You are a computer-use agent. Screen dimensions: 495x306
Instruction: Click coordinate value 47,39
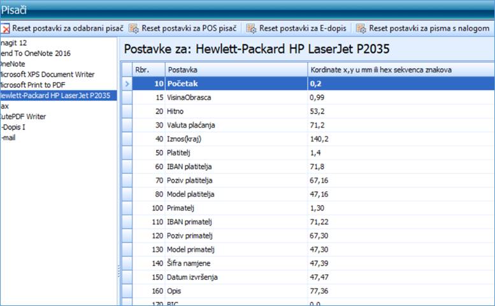tap(319, 263)
